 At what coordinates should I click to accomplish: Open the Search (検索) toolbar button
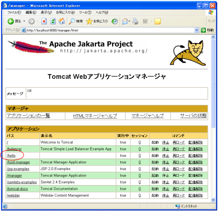[76, 21]
